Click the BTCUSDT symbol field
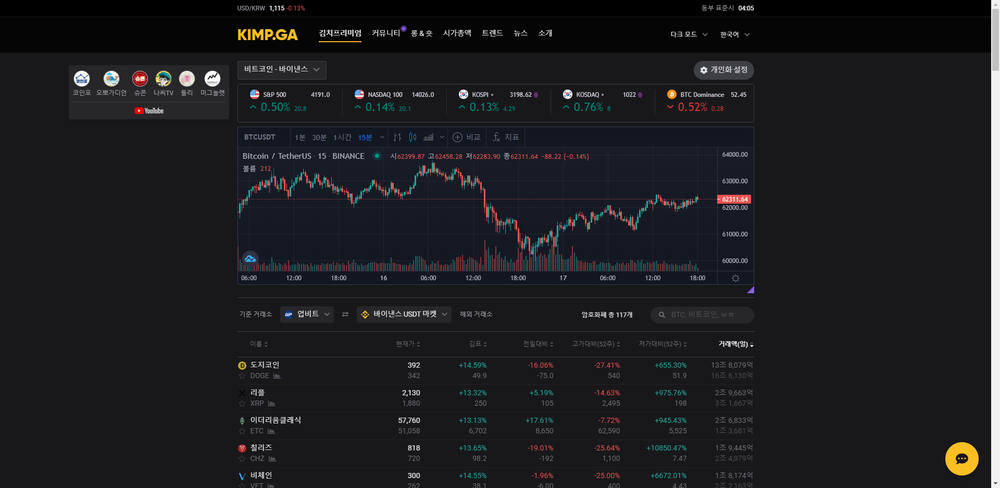Viewport: 1000px width, 488px height. 264,137
